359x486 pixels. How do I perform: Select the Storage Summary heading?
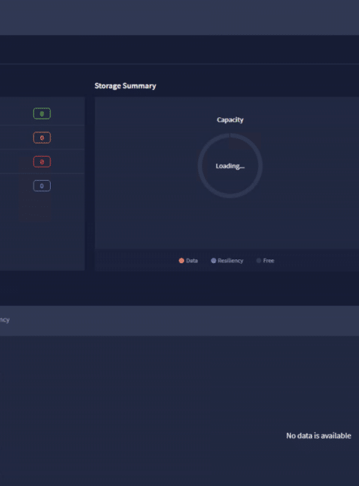125,86
